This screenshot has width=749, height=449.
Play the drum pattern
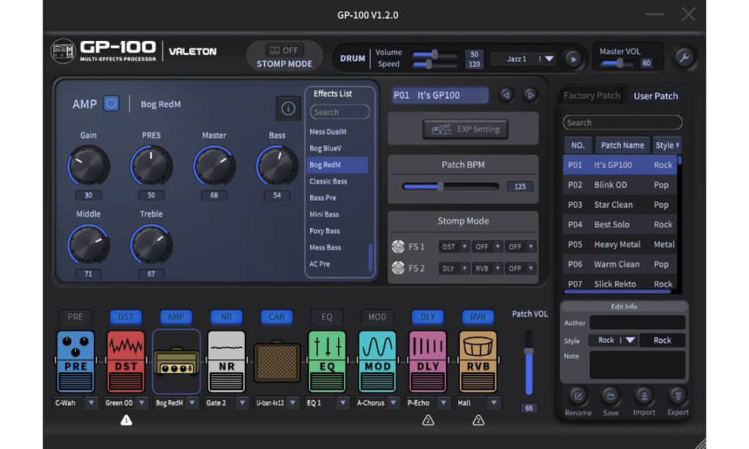(x=573, y=59)
